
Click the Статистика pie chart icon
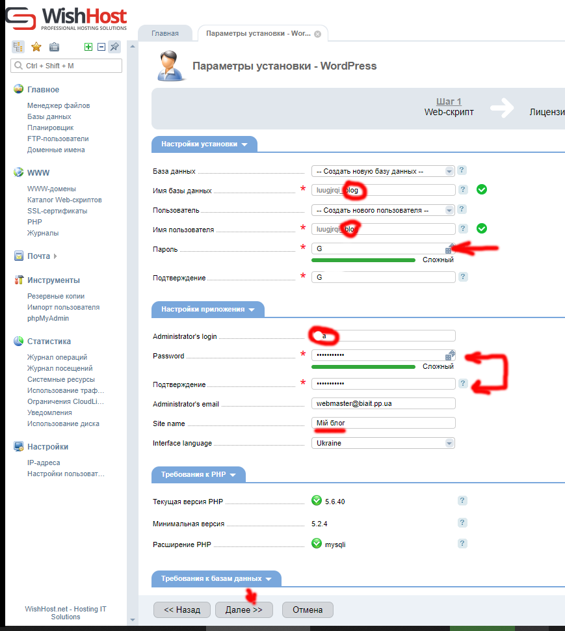(x=18, y=341)
